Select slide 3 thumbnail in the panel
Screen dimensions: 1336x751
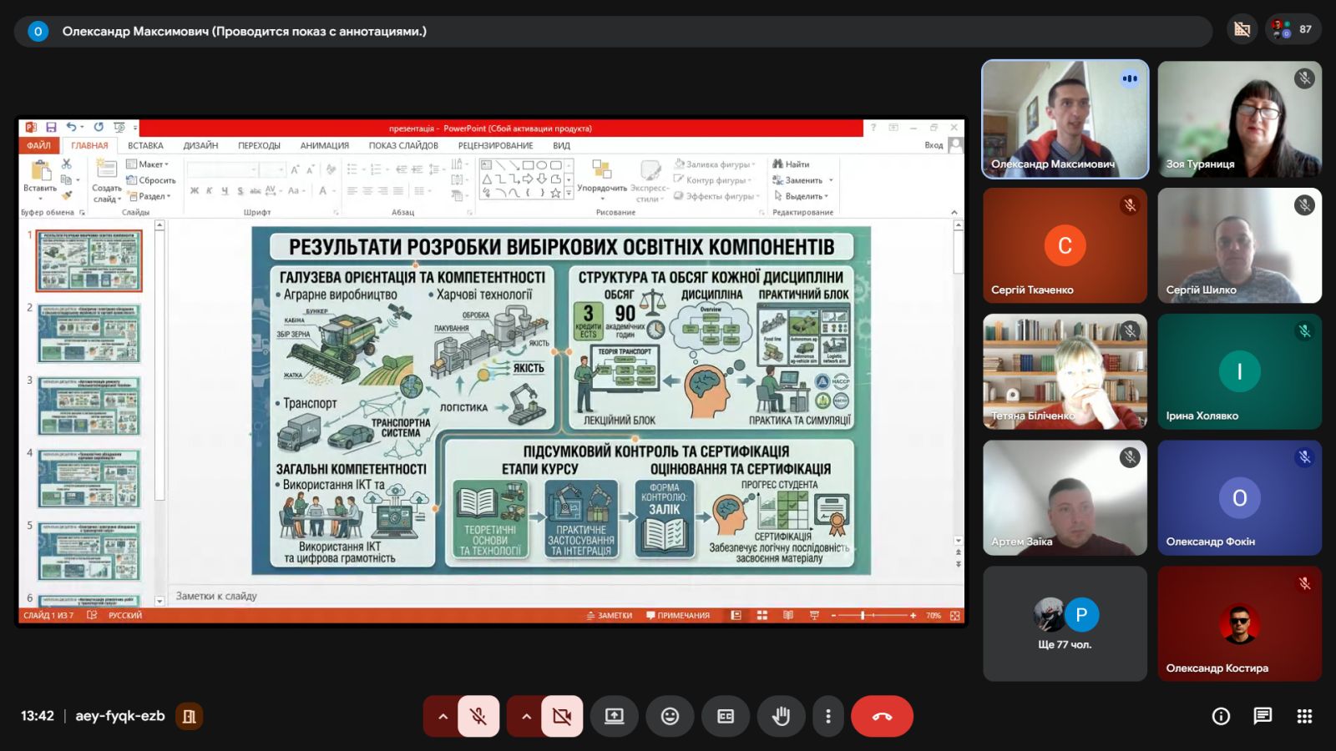point(89,406)
